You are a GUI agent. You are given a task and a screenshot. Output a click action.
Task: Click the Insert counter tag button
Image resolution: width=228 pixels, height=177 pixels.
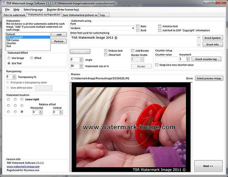point(206,59)
